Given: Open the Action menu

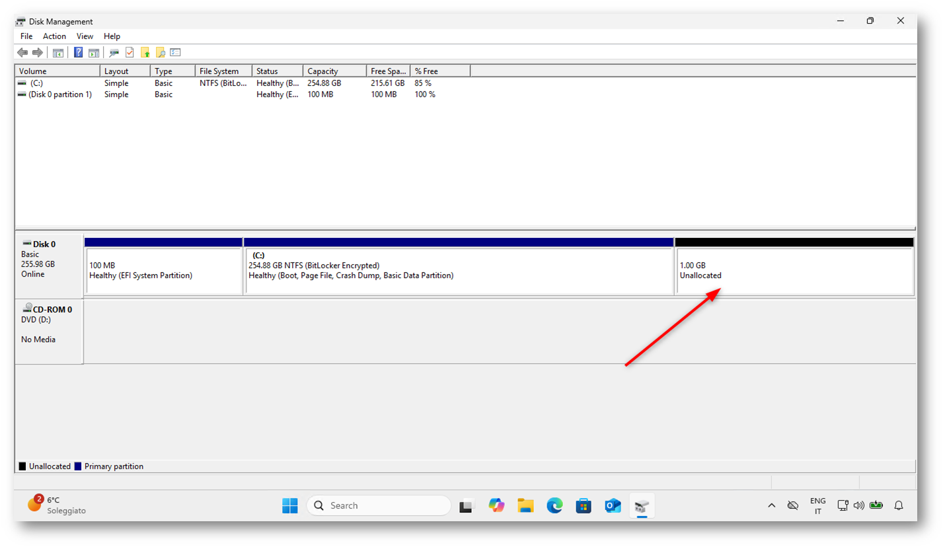Looking at the screenshot, I should pyautogui.click(x=54, y=36).
